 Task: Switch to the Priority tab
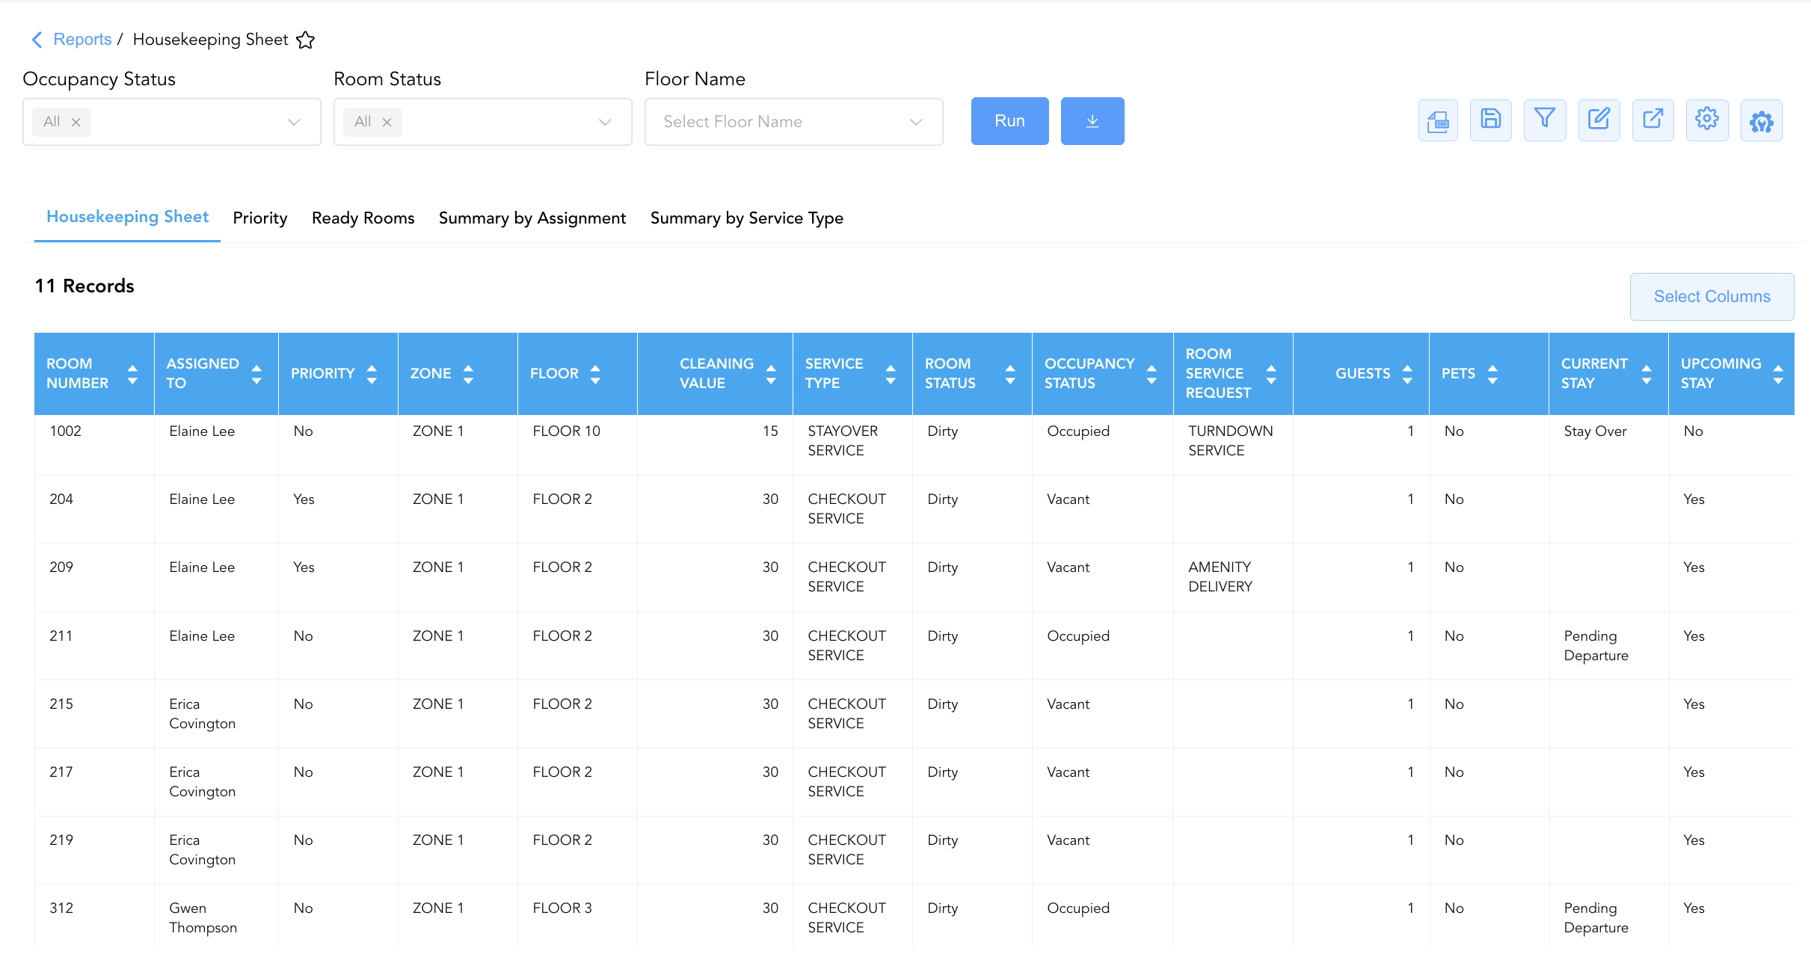click(x=259, y=218)
